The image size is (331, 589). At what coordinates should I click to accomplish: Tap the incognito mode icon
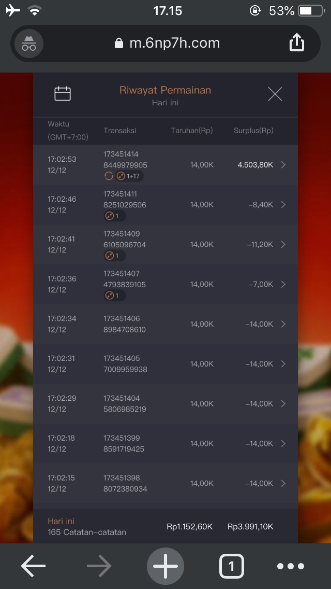(x=29, y=44)
